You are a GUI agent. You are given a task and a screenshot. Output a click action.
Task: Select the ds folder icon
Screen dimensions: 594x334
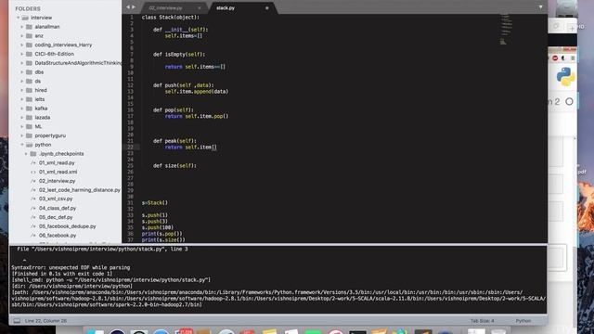[x=29, y=81]
